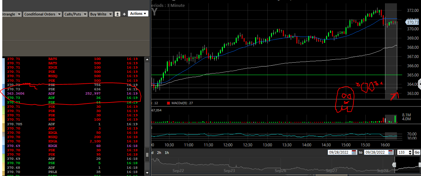Screen dimensions: 421x176
Task: Click the Sep26 label in the navigator
Action: coord(280,171)
